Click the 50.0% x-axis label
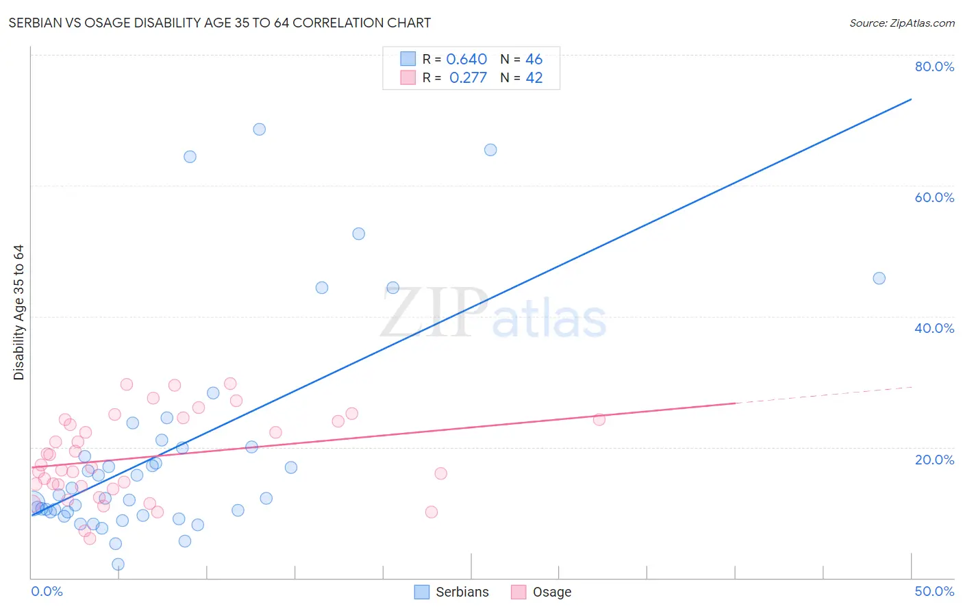This screenshot has width=963, height=611. point(934,591)
